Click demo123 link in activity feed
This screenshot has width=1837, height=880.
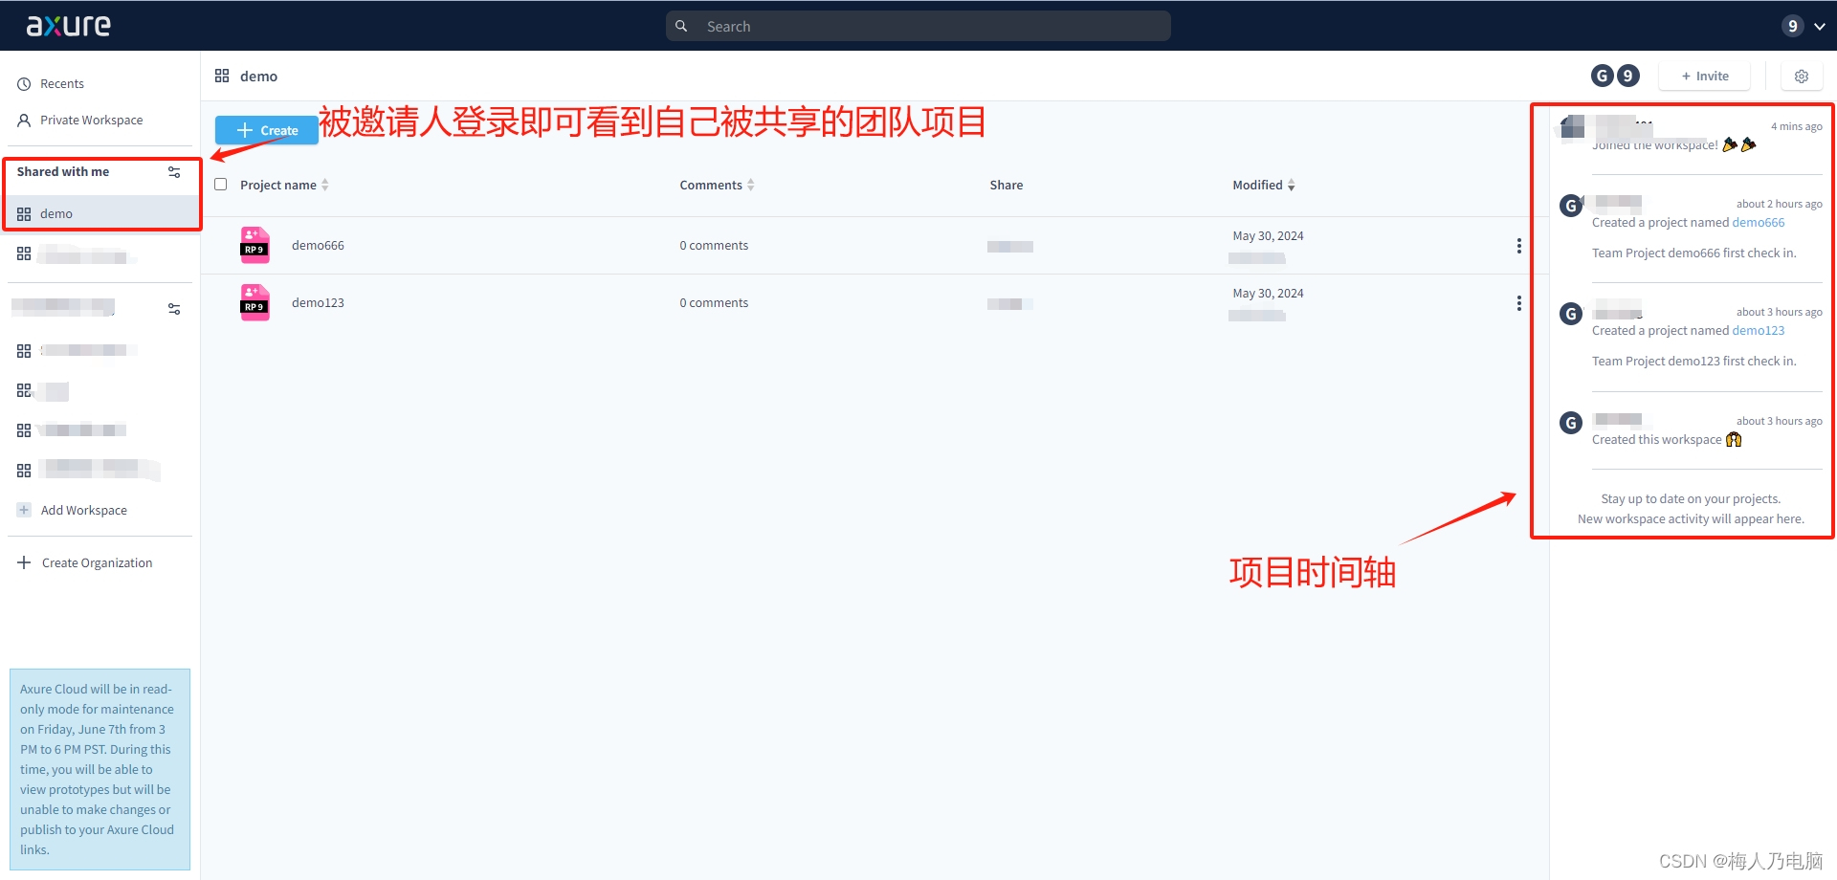(x=1759, y=330)
